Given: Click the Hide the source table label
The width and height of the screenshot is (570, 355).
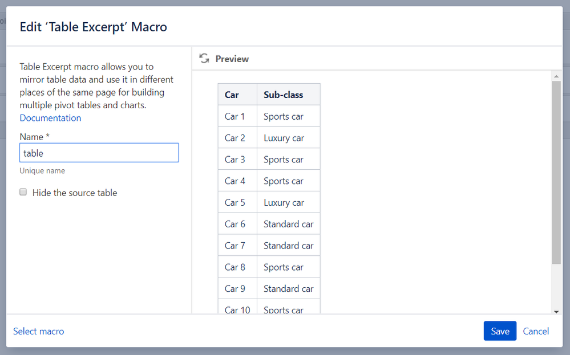Looking at the screenshot, I should (75, 193).
